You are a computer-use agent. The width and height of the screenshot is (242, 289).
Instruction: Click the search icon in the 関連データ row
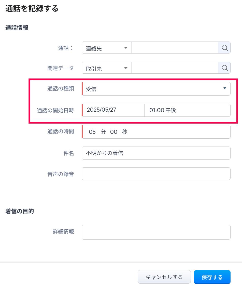[x=224, y=68]
